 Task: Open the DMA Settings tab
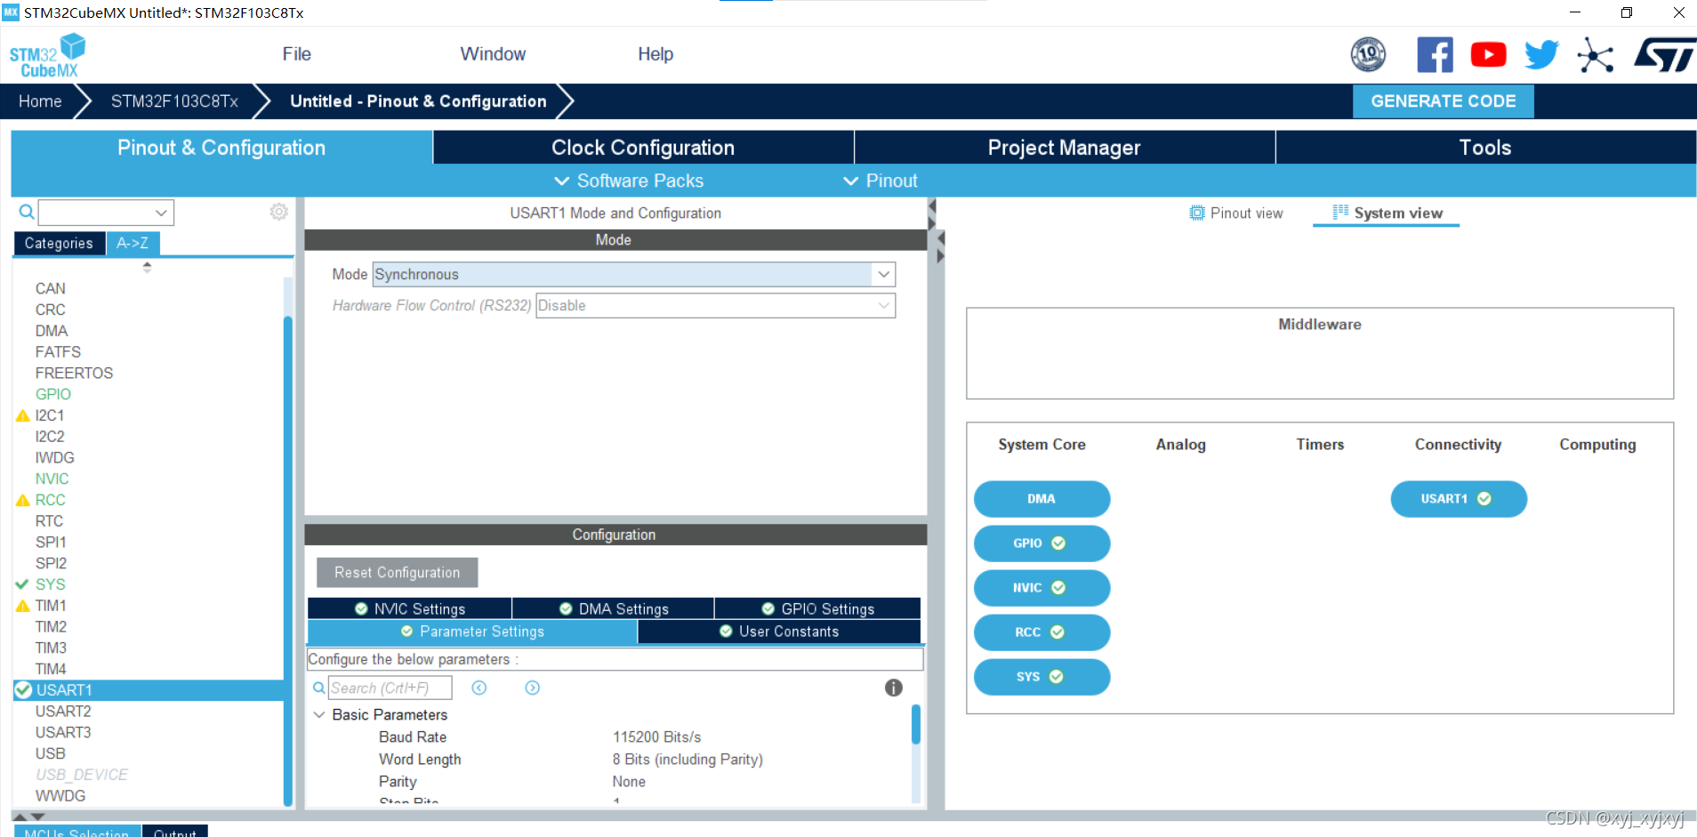(614, 608)
